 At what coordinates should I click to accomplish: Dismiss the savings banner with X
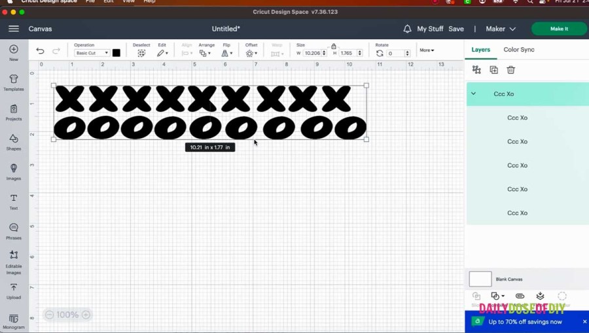pyautogui.click(x=584, y=322)
